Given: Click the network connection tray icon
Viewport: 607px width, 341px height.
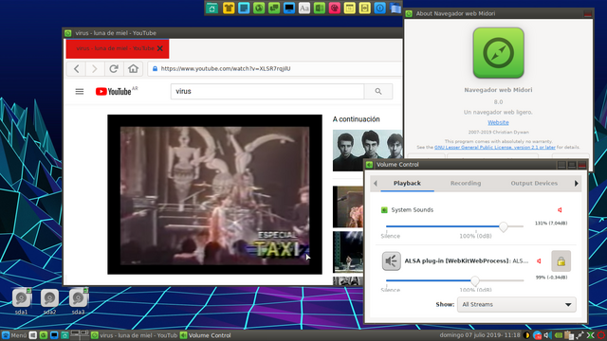Looking at the screenshot, I should tap(579, 335).
